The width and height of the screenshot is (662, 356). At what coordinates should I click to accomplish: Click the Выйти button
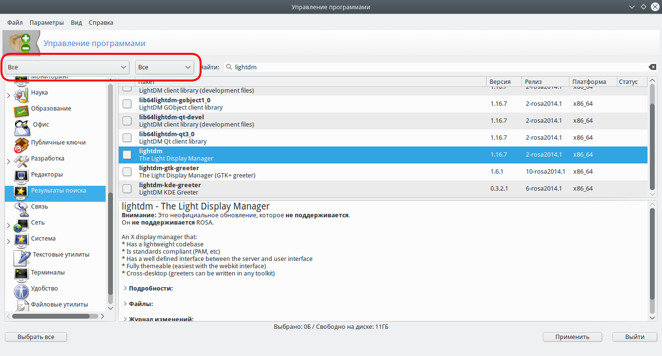point(635,337)
